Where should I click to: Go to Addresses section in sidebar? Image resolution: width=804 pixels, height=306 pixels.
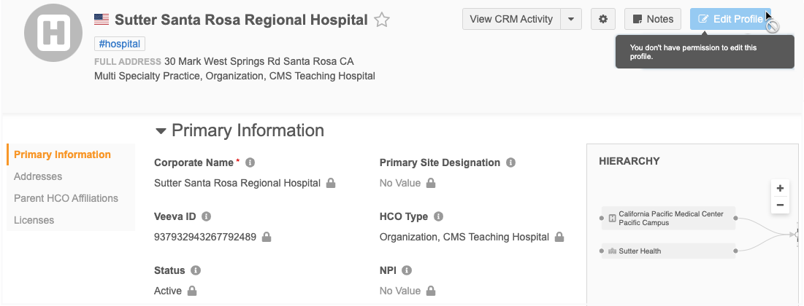pyautogui.click(x=38, y=176)
